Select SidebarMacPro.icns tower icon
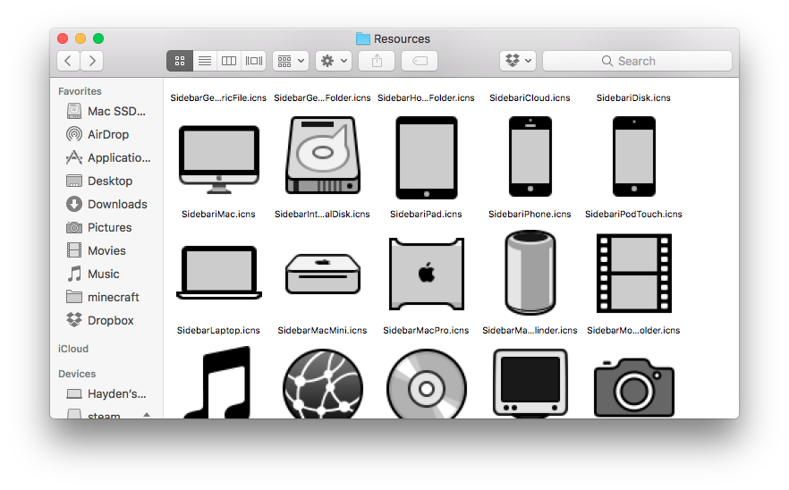 click(427, 274)
